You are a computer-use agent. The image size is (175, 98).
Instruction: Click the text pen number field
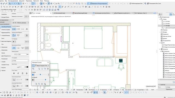(22, 67)
